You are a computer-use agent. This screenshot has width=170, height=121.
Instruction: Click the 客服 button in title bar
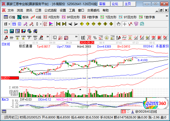pyautogui.click(x=104, y=4)
